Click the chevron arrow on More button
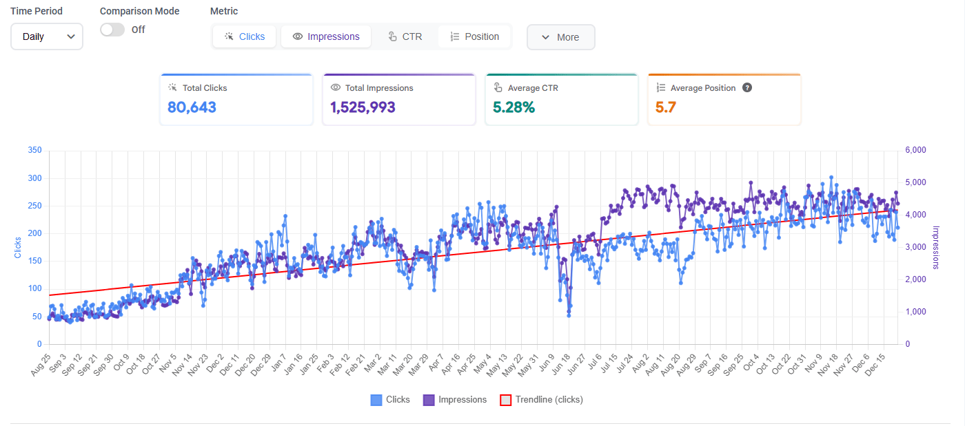 pyautogui.click(x=545, y=37)
